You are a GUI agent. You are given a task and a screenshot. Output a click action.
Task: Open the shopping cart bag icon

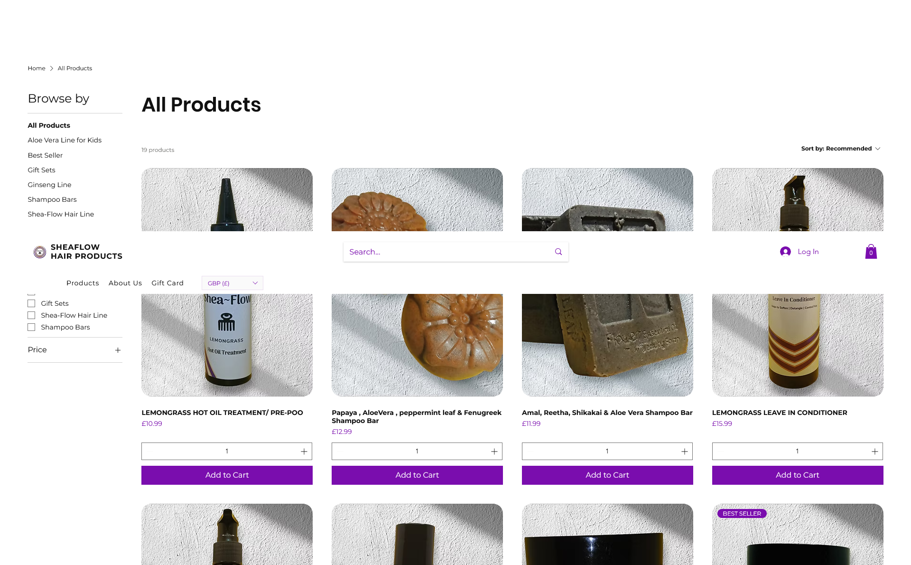871,252
